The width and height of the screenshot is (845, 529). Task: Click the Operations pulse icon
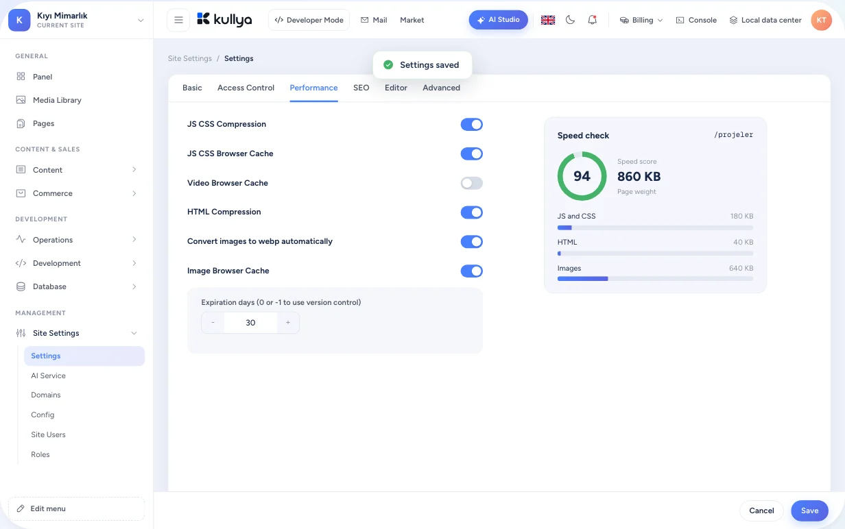pos(21,240)
